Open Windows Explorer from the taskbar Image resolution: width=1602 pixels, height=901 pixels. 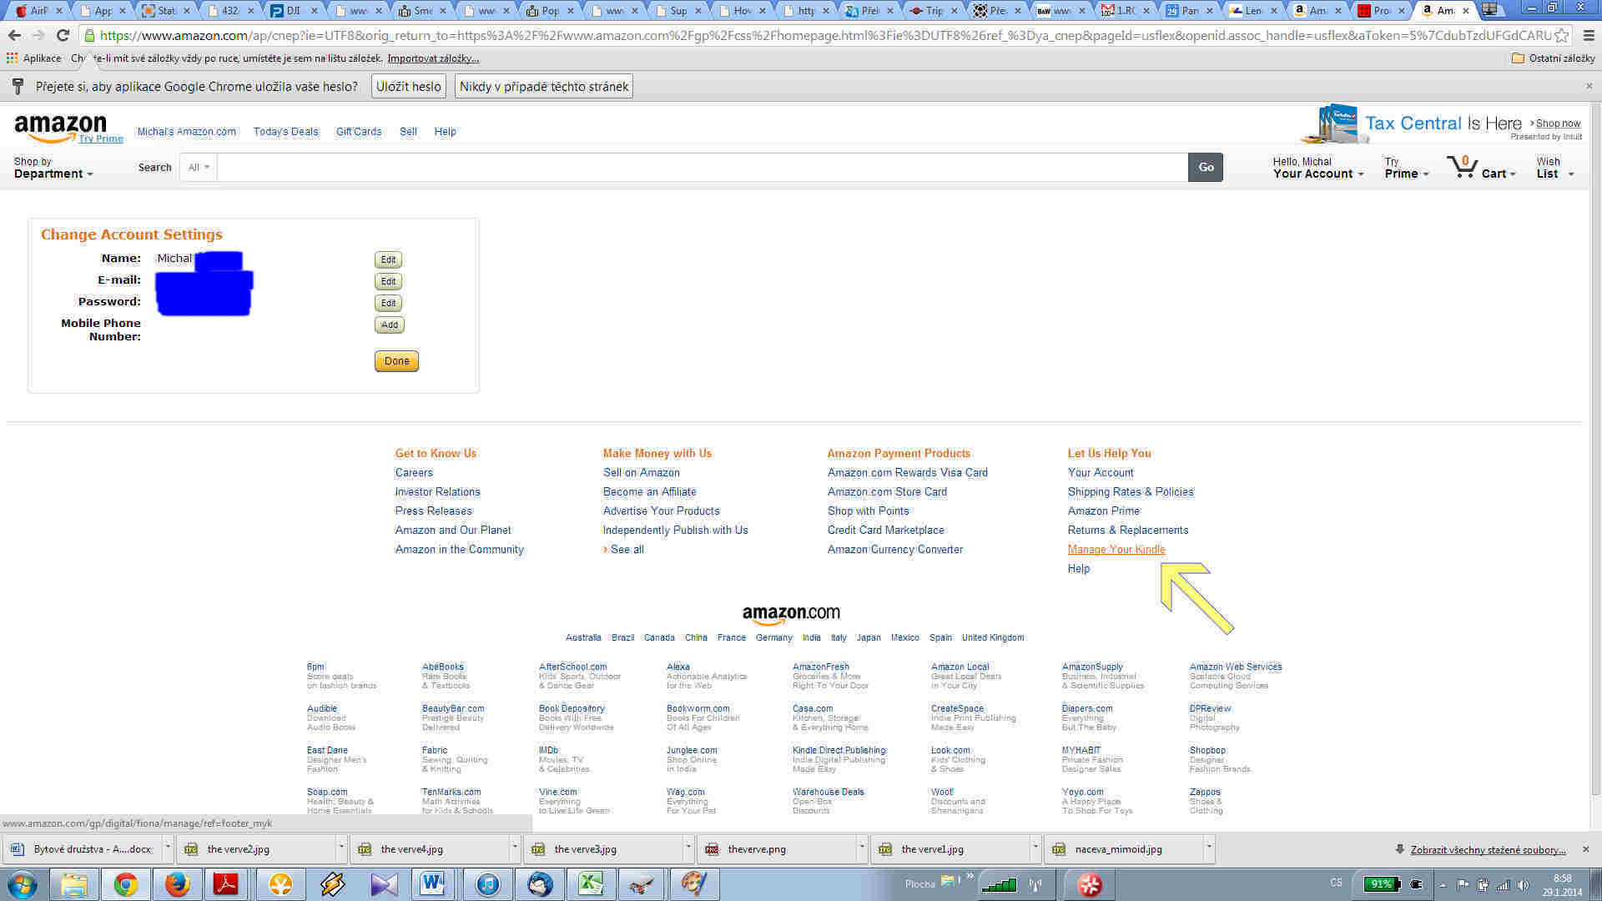tap(74, 884)
